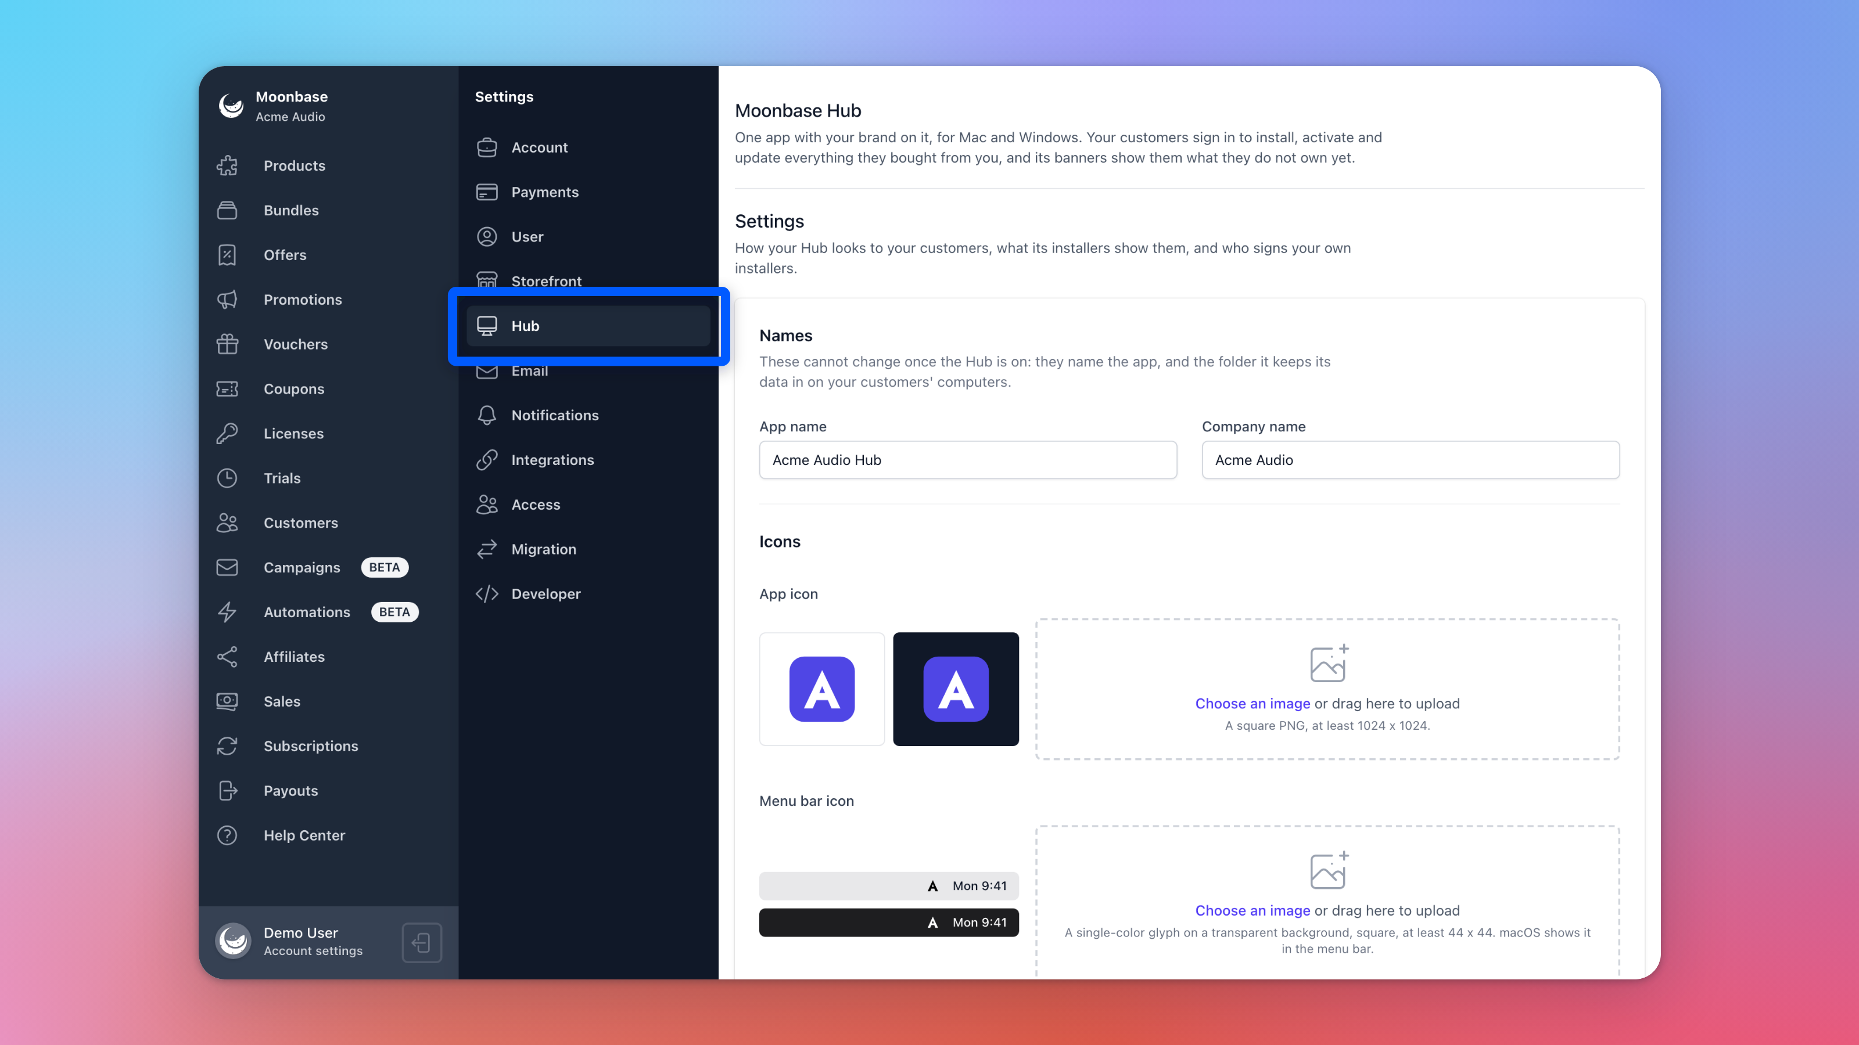
Task: Click the upload image icon in App icon dropzone
Action: point(1328,663)
